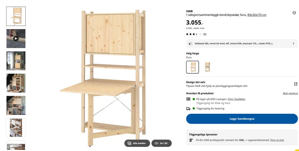Open the Finn ut mer link
This screenshot has width=299, height=151.
pos(277,140)
